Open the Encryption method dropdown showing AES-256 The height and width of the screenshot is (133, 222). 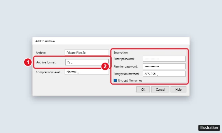point(164,74)
